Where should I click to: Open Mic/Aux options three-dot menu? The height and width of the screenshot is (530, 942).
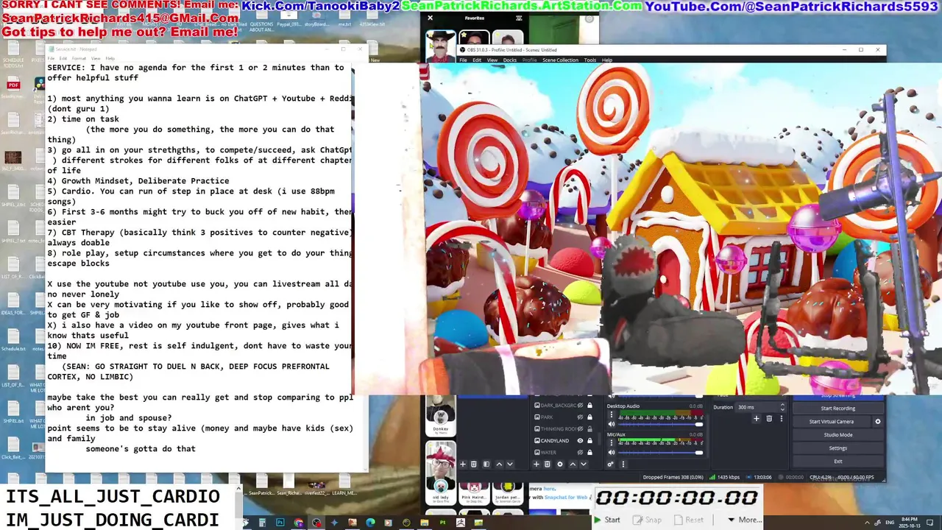(x=612, y=442)
